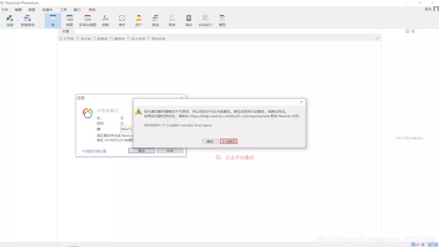The image size is (439, 247).
Task: Click 关闭 in registration dialog
Action: [169, 151]
